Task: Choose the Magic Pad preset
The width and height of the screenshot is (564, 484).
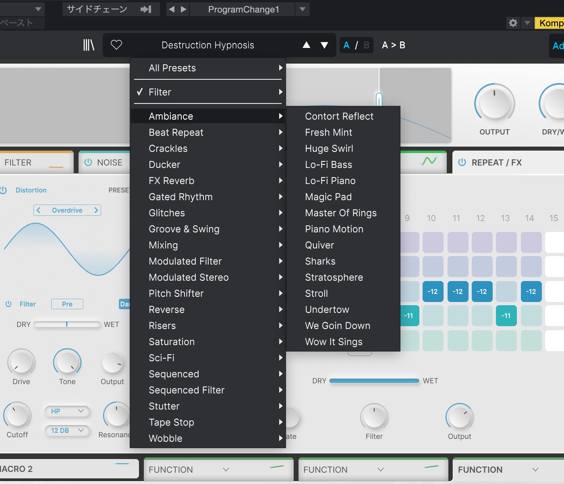Action: pyautogui.click(x=328, y=197)
